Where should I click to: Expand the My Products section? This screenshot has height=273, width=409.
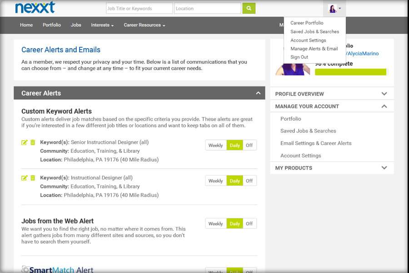(x=384, y=168)
